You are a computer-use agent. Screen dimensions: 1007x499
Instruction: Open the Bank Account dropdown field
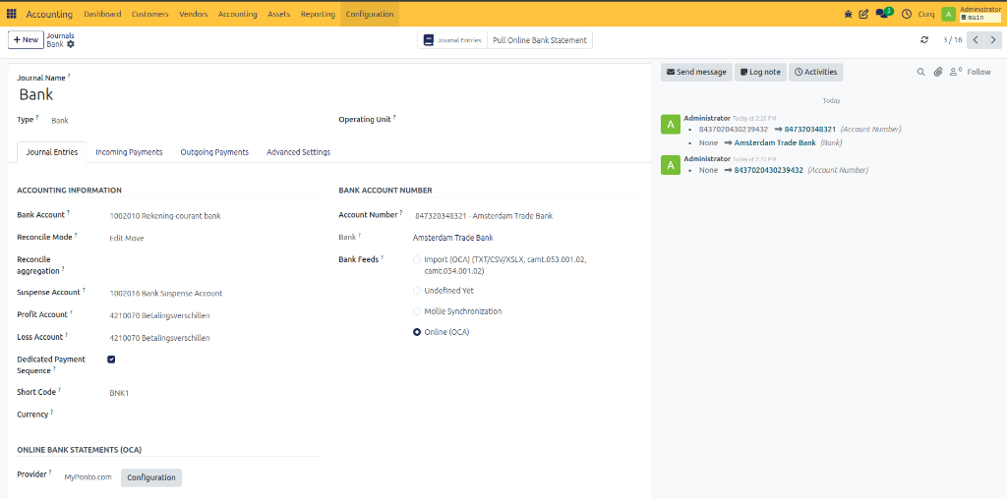coord(213,216)
